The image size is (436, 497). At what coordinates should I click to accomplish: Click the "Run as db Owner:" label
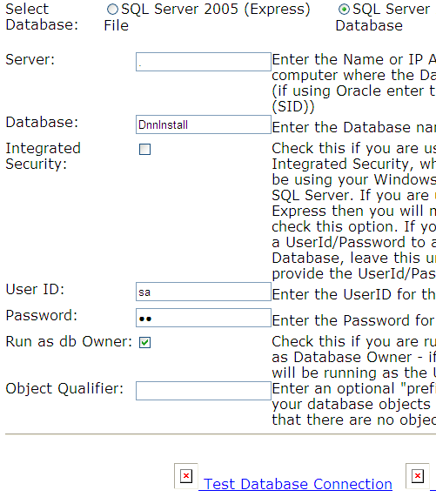tap(69, 342)
